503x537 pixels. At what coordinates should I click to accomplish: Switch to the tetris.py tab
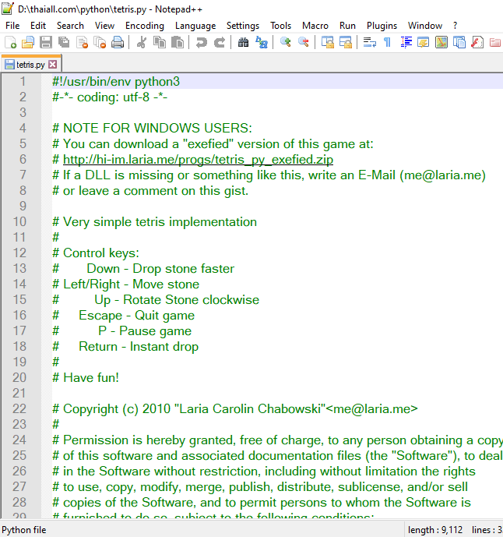pos(30,65)
